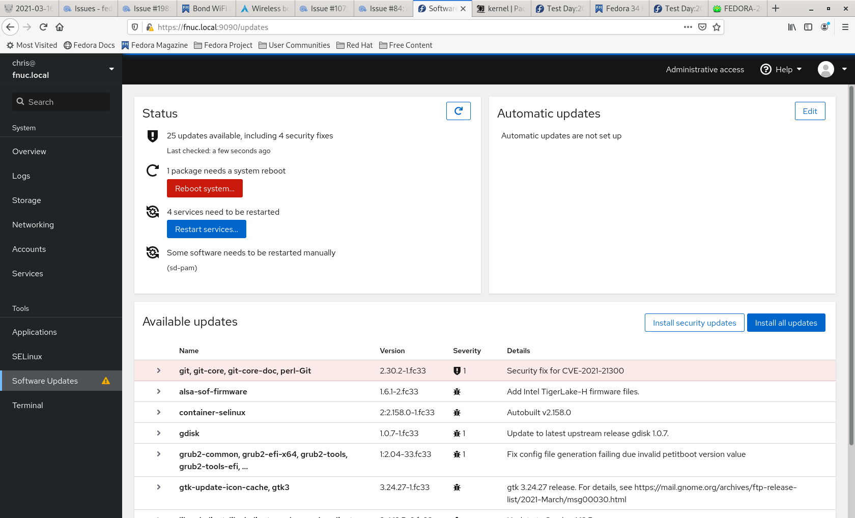This screenshot has height=518, width=855.
Task: Open the Accounts page in sidebar
Action: click(x=61, y=249)
